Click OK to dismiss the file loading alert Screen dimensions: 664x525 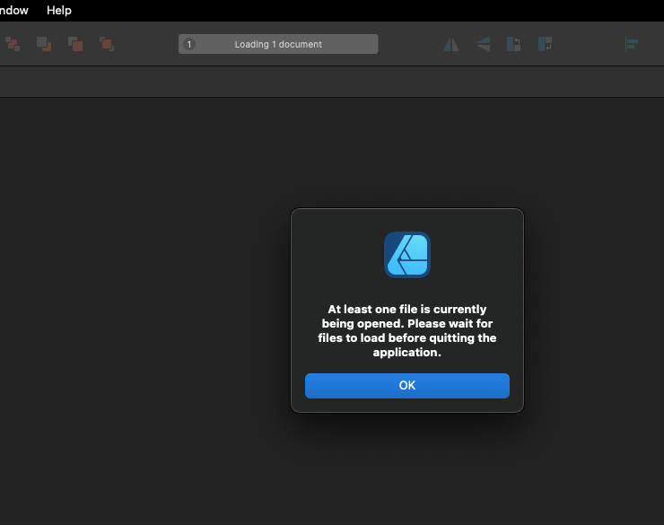click(407, 385)
